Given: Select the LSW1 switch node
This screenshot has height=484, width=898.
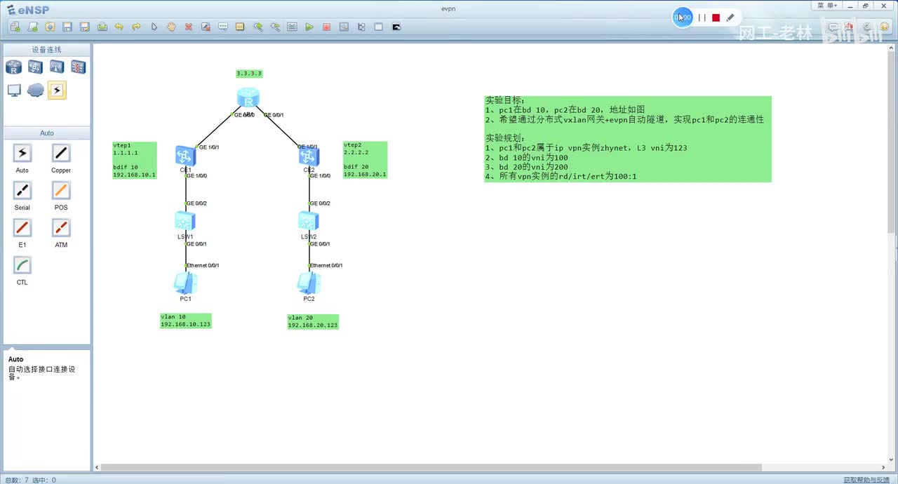Looking at the screenshot, I should click(x=185, y=221).
